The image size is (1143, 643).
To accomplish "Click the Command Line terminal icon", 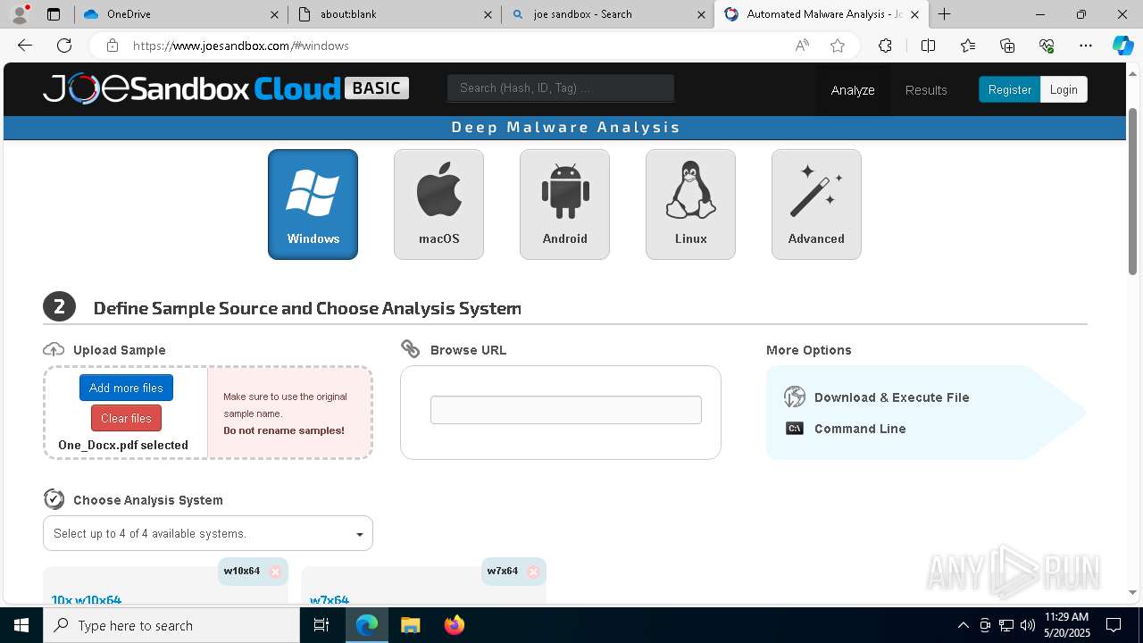I will pyautogui.click(x=795, y=429).
